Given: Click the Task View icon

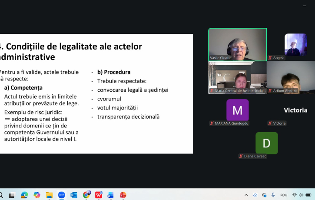Looking at the screenshot, I should click(12, 195).
